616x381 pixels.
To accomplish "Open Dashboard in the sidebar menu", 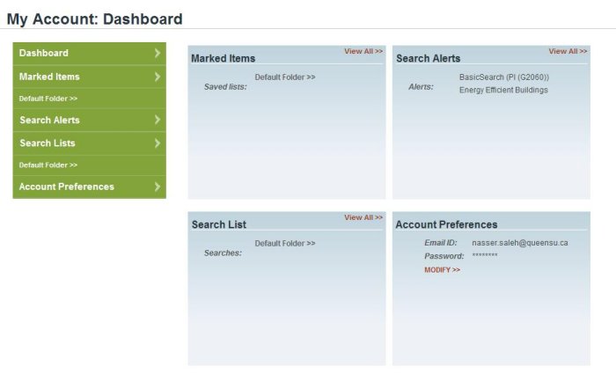I will [90, 54].
